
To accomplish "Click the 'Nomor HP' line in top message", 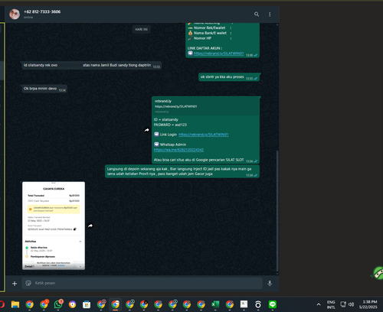I will (x=202, y=38).
